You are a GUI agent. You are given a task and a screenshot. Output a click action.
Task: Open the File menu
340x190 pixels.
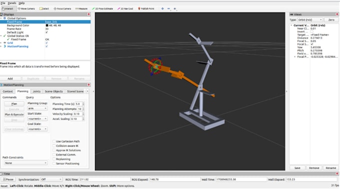pyautogui.click(x=3, y=3)
